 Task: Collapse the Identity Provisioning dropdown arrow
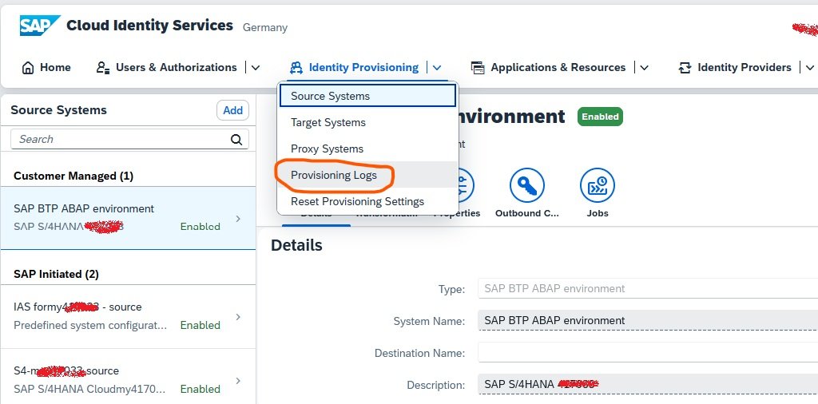[x=437, y=68]
